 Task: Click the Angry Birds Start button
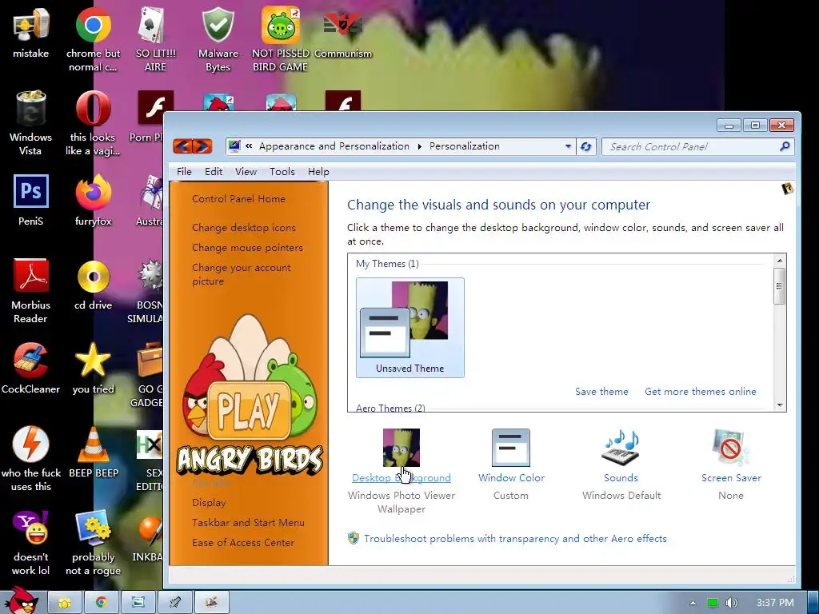(21, 600)
